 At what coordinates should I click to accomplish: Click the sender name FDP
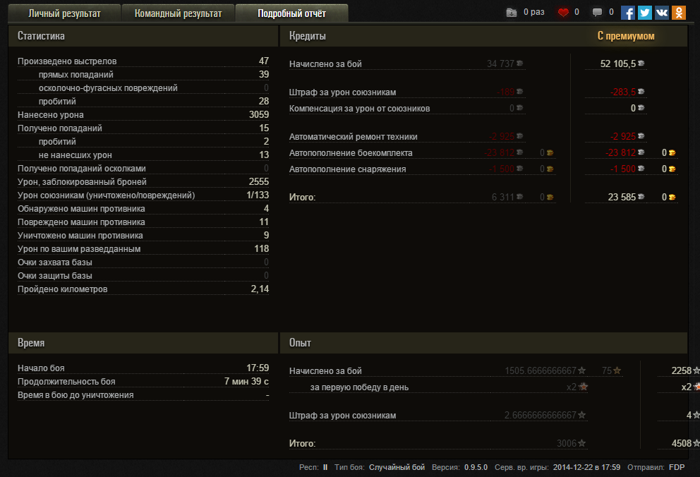point(676,467)
